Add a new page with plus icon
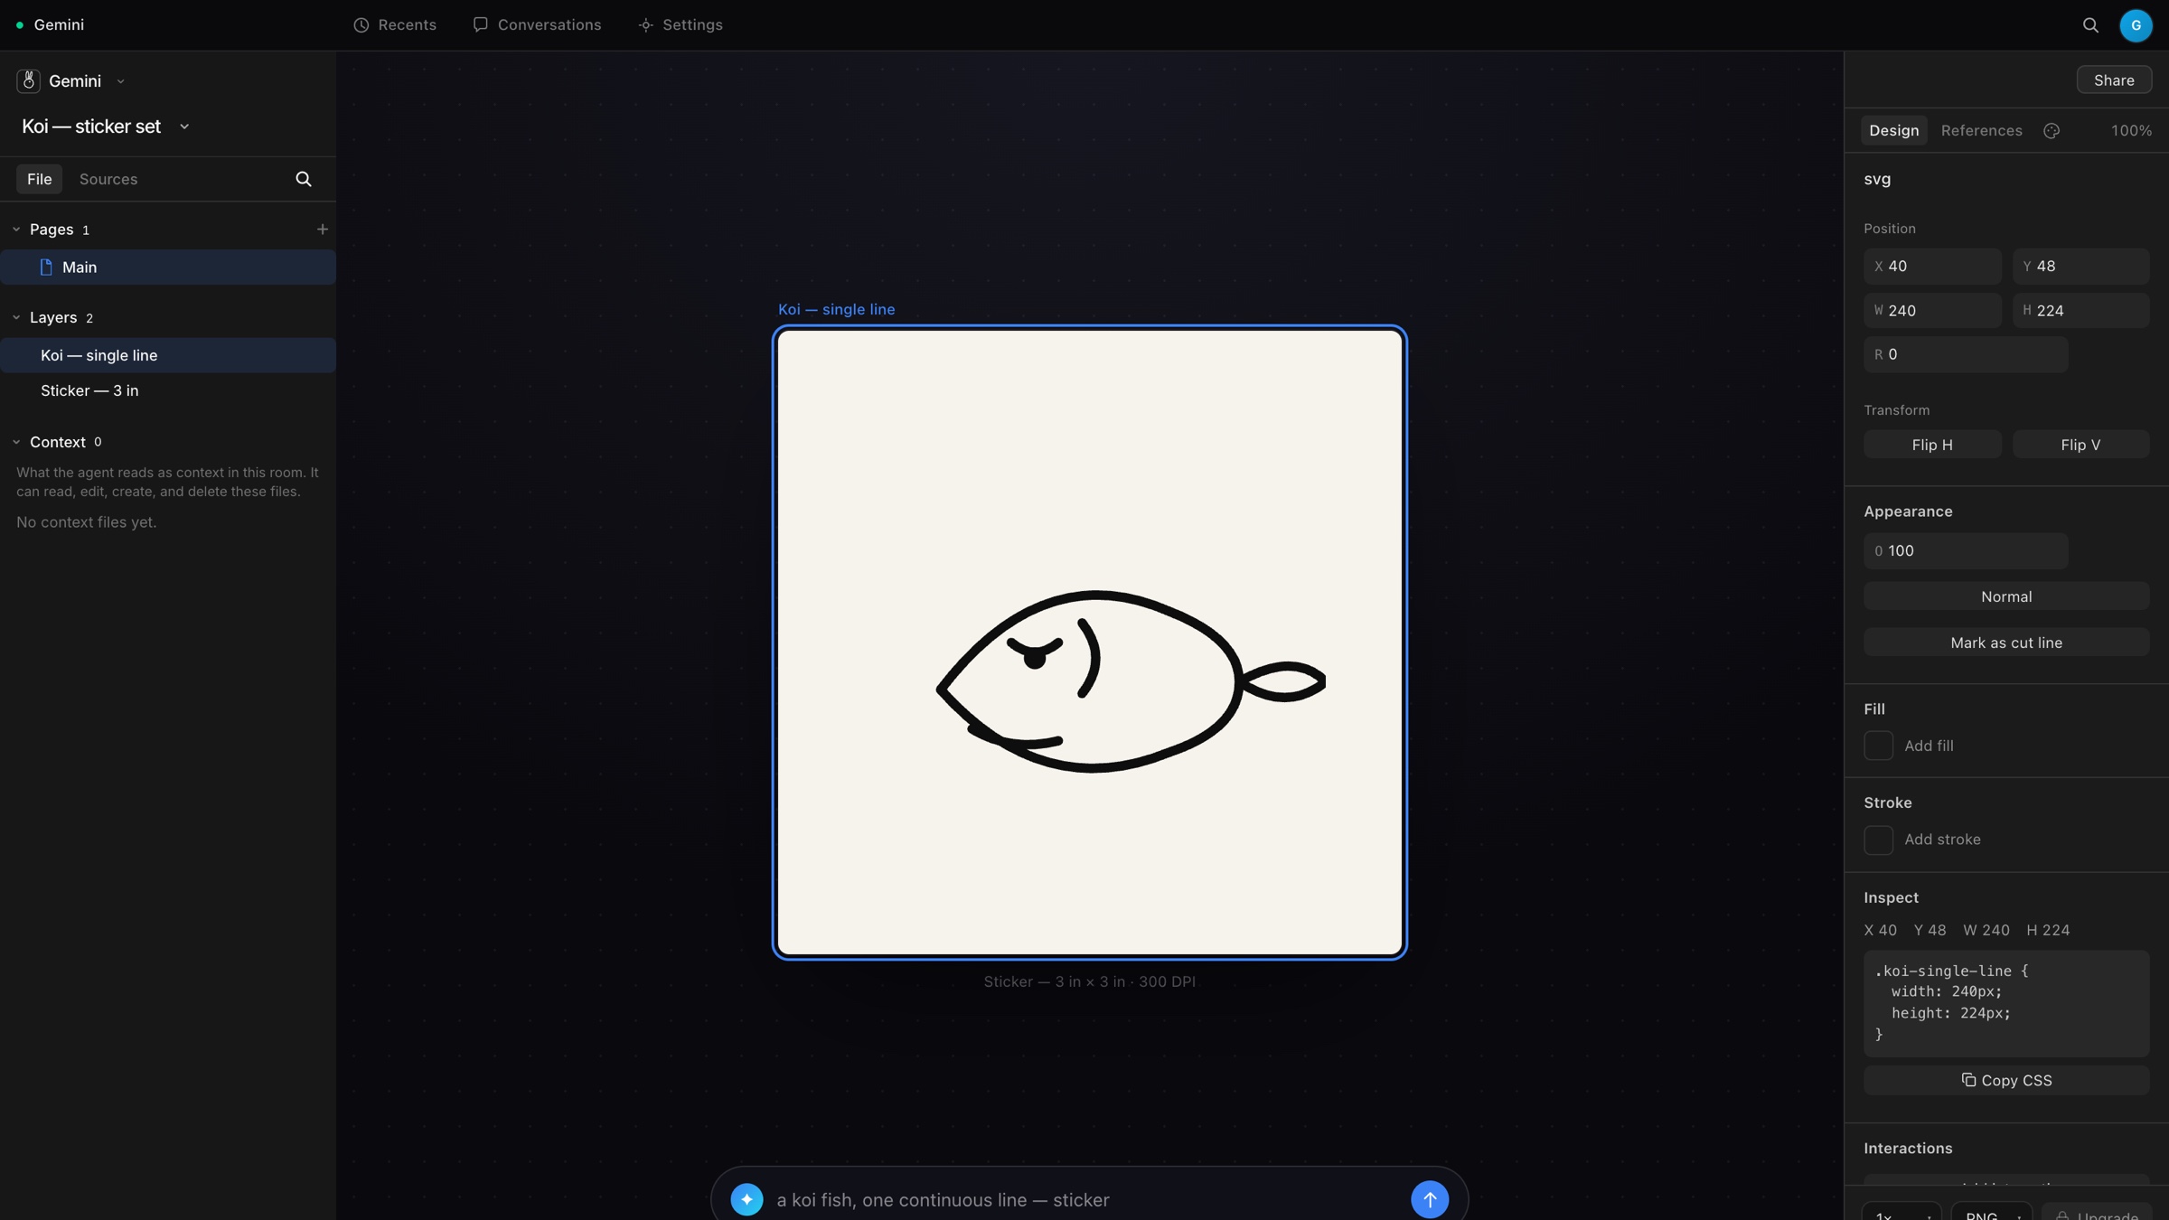2169x1220 pixels. point(323,230)
